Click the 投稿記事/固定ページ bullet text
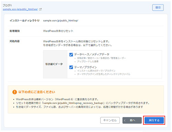This screenshot has width=172, height=132. [x=101, y=58]
